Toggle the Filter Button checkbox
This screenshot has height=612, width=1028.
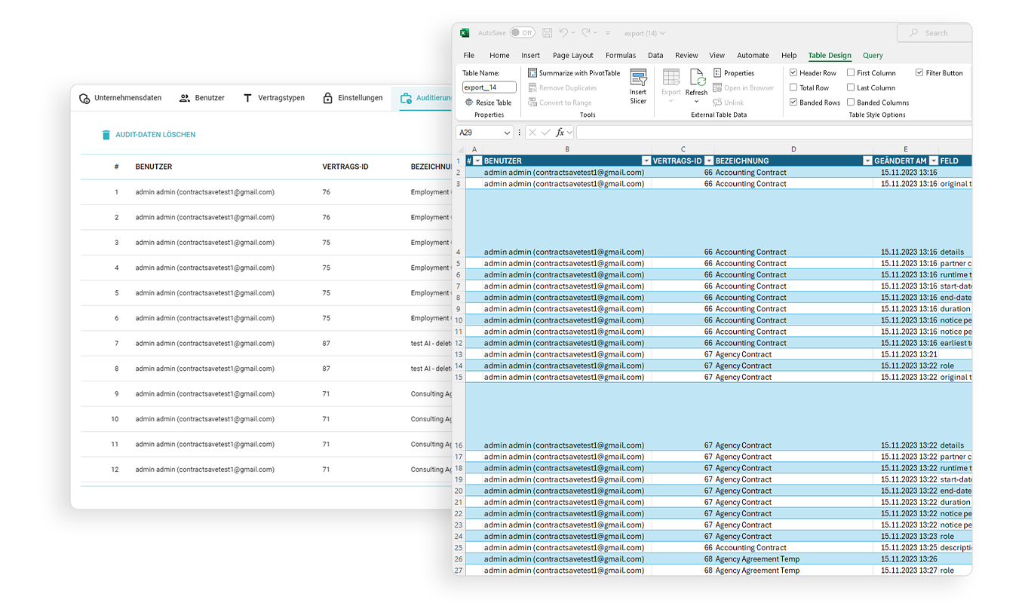click(919, 73)
